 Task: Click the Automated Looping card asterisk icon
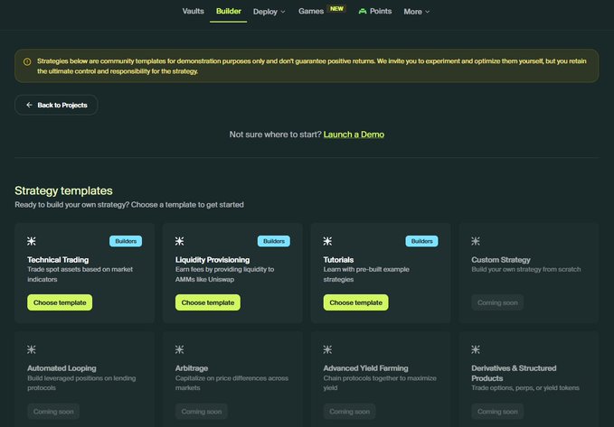click(32, 349)
